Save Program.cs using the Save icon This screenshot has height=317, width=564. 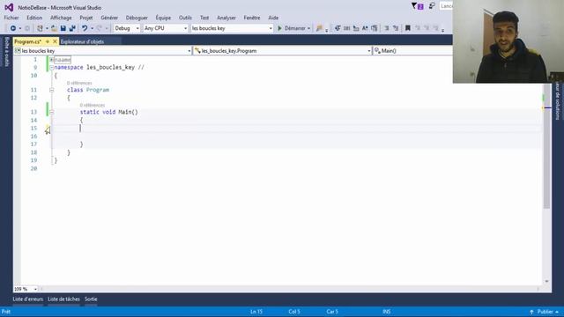(63, 28)
